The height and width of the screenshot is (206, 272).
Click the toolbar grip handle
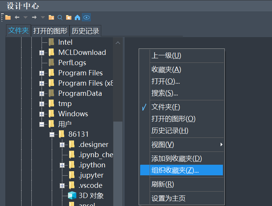(2, 17)
